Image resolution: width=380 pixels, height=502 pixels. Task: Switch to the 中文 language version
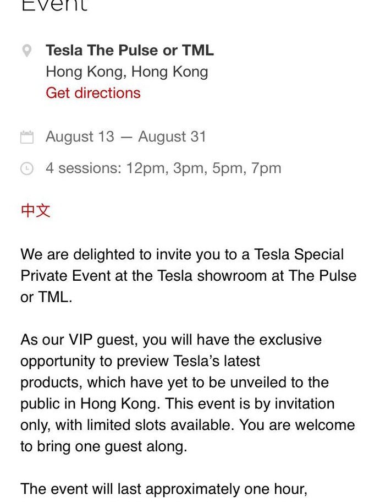click(36, 211)
